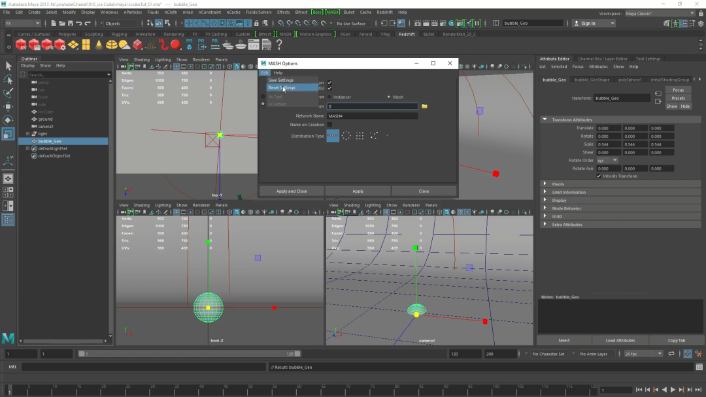Click the Network Name input field
This screenshot has width=706, height=397.
pyautogui.click(x=371, y=116)
